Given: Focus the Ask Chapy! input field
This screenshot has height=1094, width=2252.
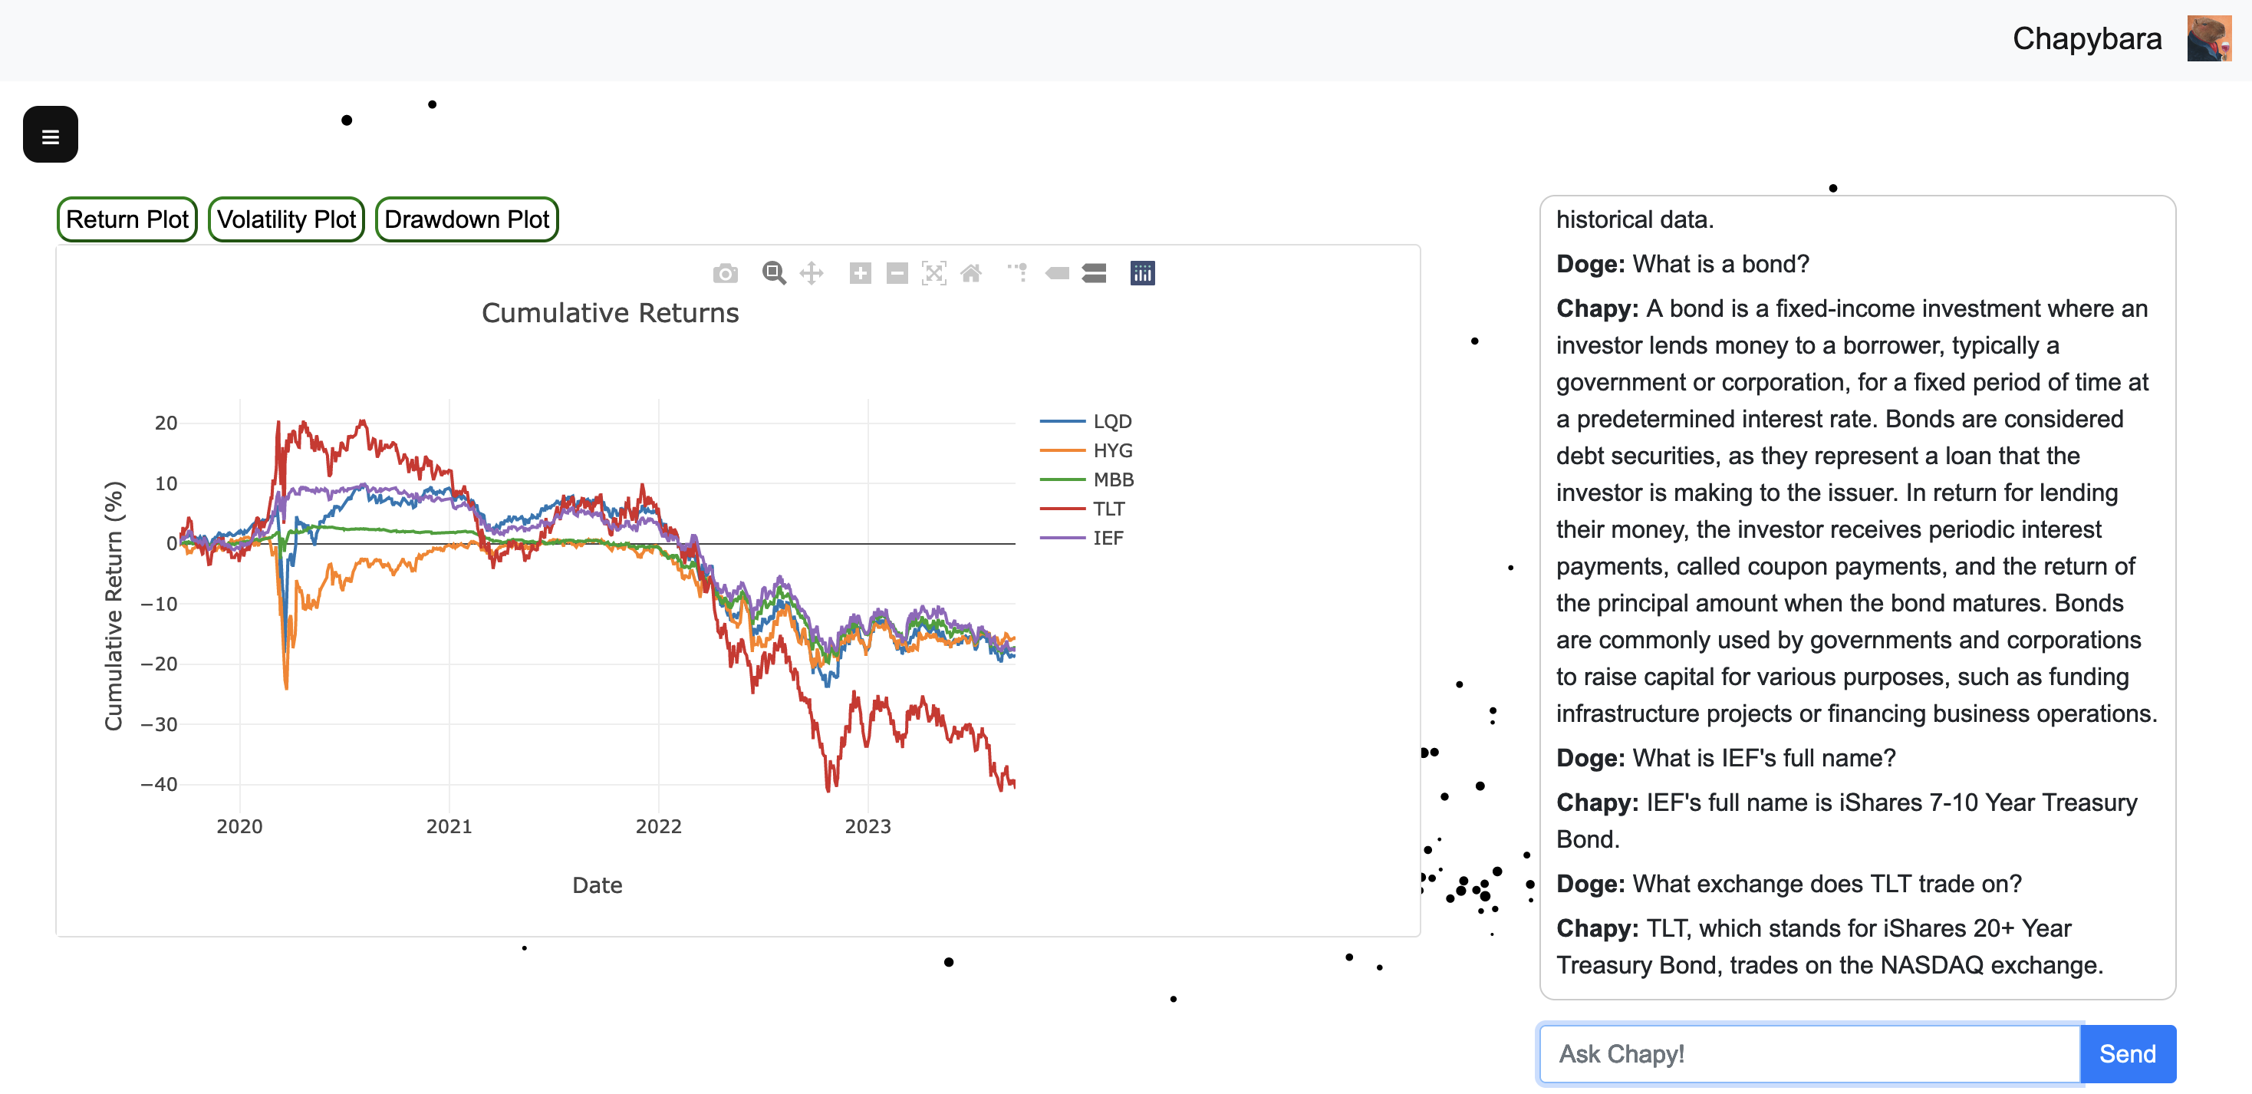Looking at the screenshot, I should pos(1808,1054).
